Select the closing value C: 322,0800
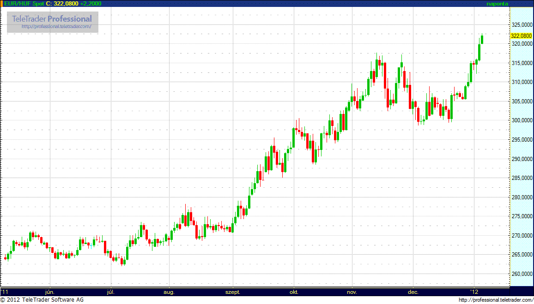534x304 pixels. pos(61,3)
